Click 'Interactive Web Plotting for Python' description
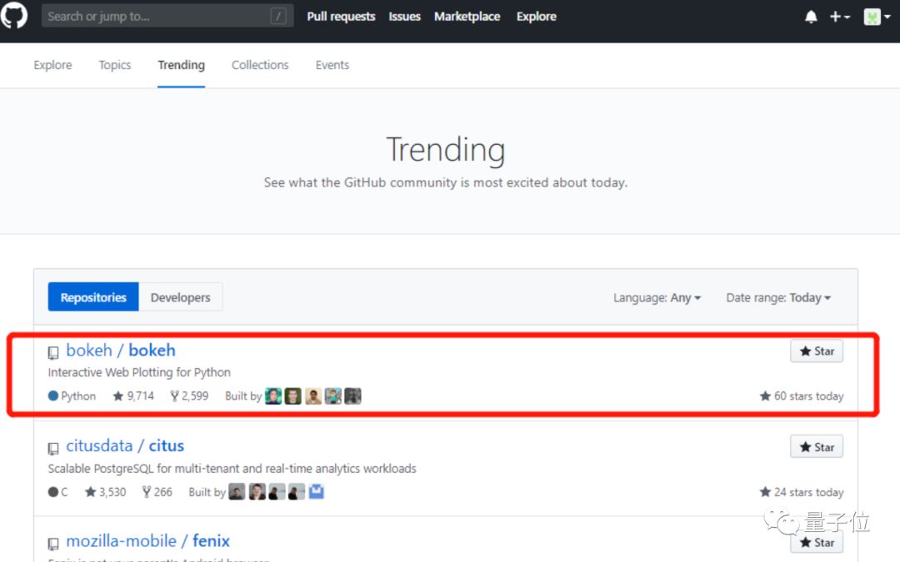This screenshot has width=900, height=562. [139, 372]
